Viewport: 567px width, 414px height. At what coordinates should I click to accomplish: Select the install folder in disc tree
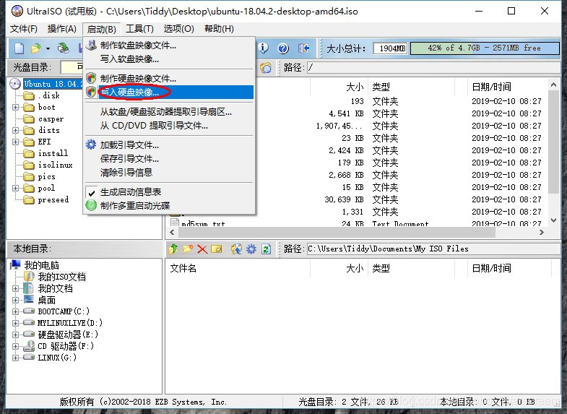click(53, 153)
